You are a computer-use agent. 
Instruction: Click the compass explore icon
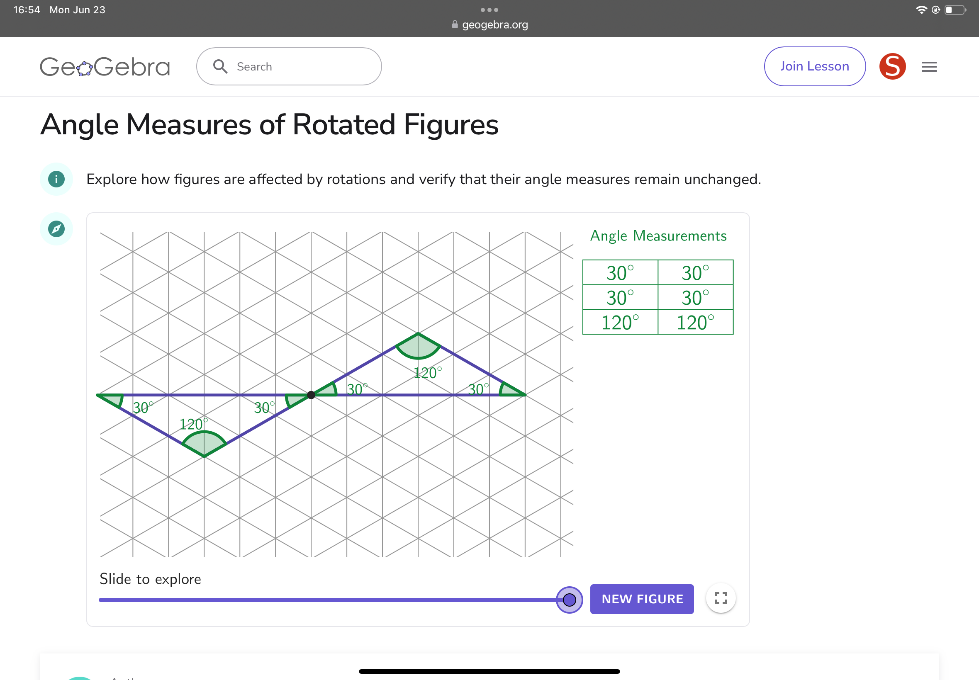(x=56, y=229)
